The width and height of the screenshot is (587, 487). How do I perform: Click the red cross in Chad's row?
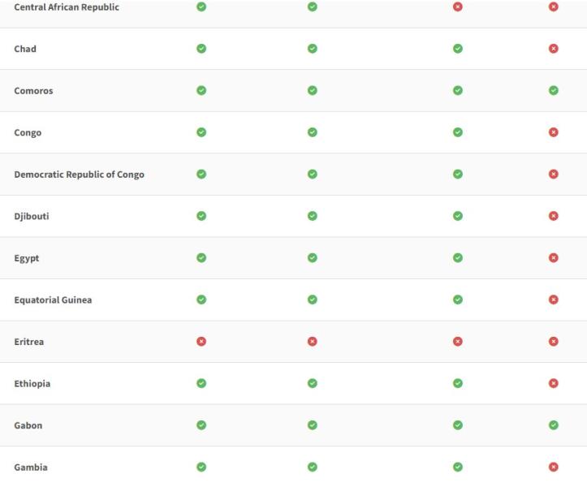point(554,49)
